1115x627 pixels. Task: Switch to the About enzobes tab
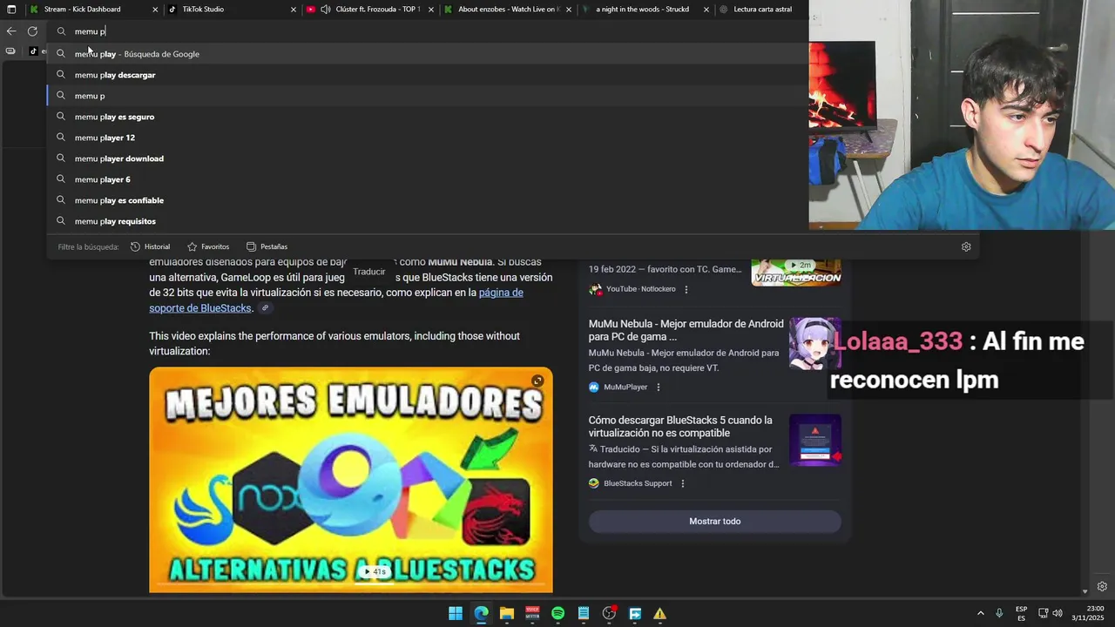click(509, 10)
